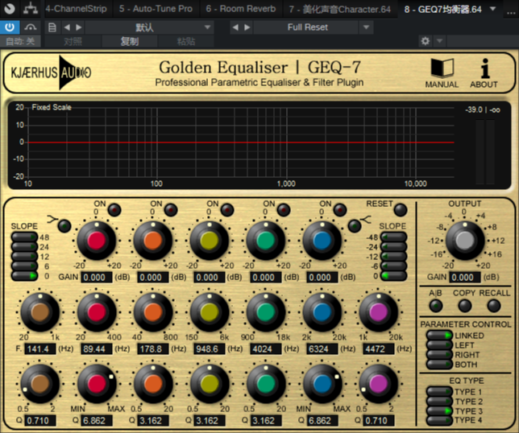Select EQ TYPE 2
519x433 pixels.
pyautogui.click(x=439, y=402)
